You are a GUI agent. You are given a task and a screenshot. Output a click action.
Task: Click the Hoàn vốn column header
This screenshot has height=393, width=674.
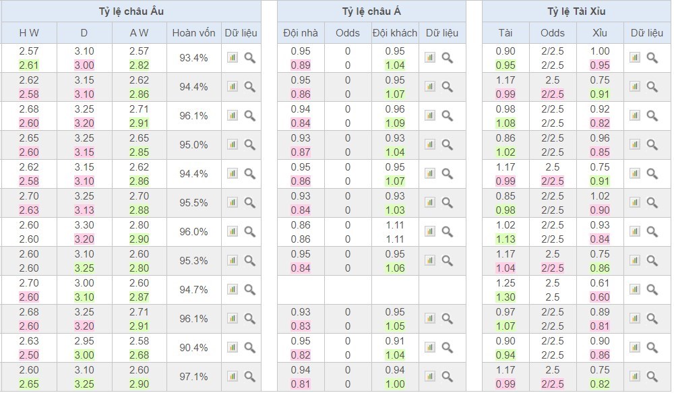[x=193, y=33]
